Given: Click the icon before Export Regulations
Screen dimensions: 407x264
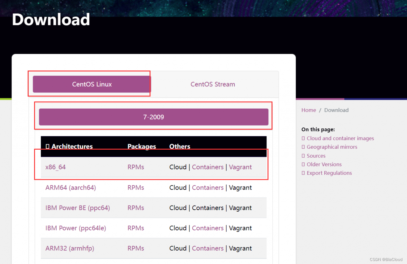Looking at the screenshot, I should click(x=303, y=173).
